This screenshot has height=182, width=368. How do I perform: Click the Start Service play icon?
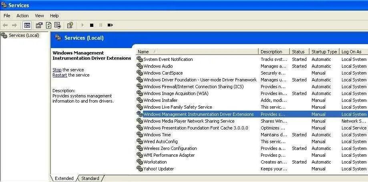point(82,25)
